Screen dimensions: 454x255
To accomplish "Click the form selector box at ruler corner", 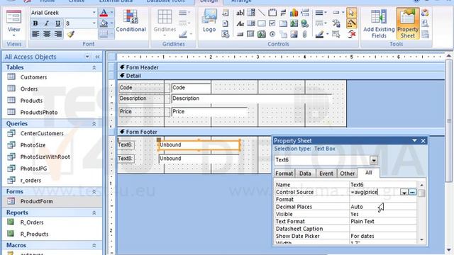I will click(112, 57).
